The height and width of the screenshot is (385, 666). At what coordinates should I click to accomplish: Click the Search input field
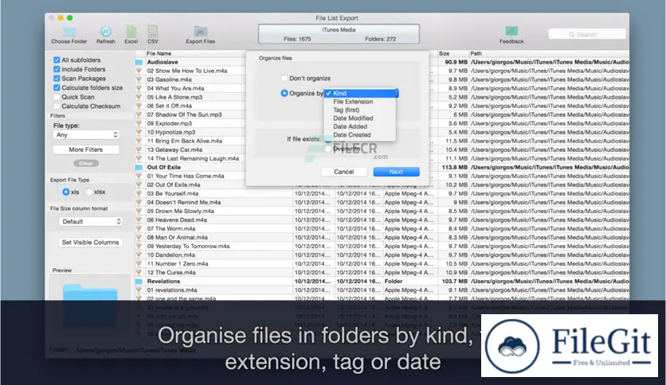click(587, 34)
